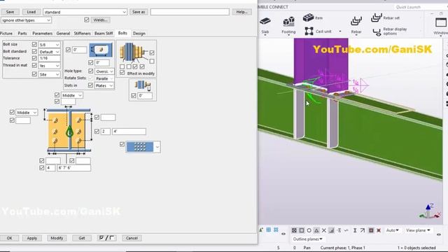Screen dimensions: 448x252
Task: Toggle the diagonal arrow snap icon
Action: [363, 230]
